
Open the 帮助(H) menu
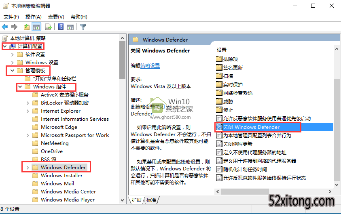pyautogui.click(x=79, y=17)
